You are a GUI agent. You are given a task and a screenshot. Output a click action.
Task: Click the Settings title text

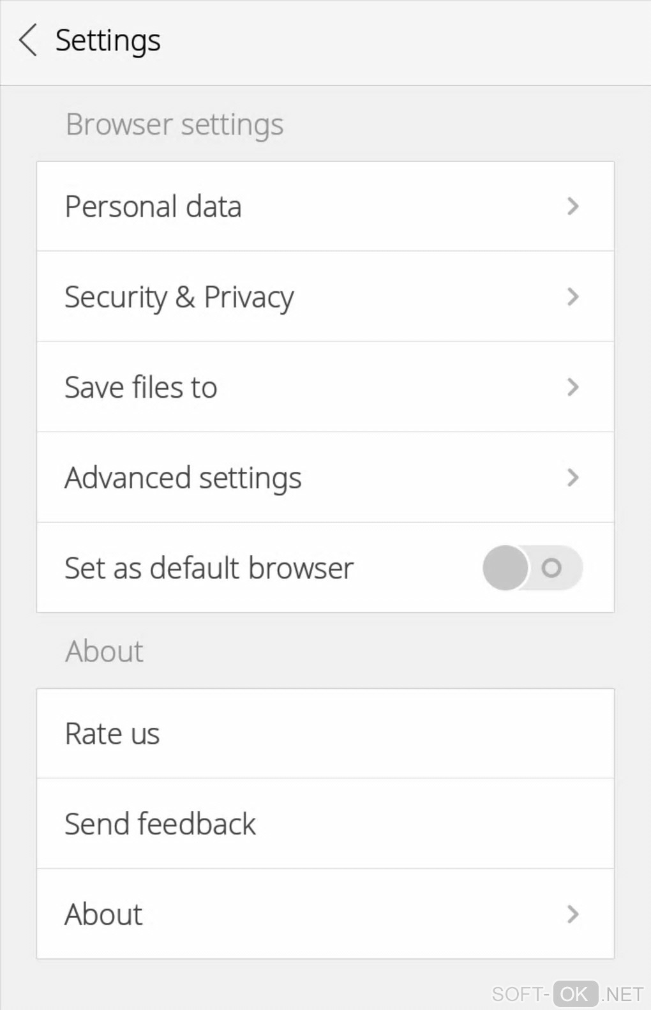pos(108,40)
